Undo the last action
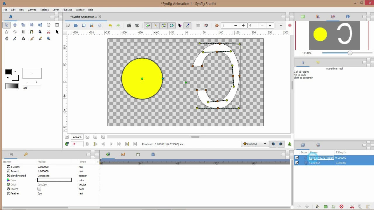This screenshot has height=210, width=374. [x=110, y=26]
